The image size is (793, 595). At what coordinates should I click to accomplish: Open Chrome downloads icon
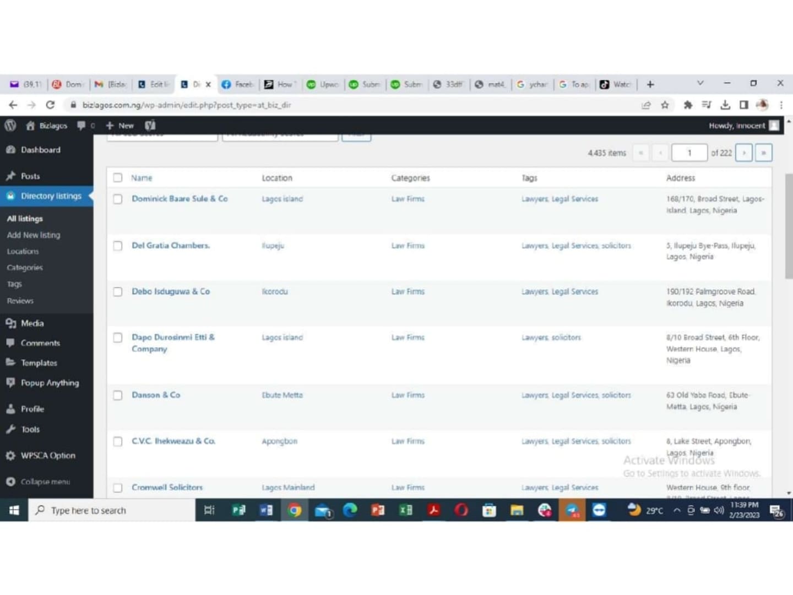(725, 105)
